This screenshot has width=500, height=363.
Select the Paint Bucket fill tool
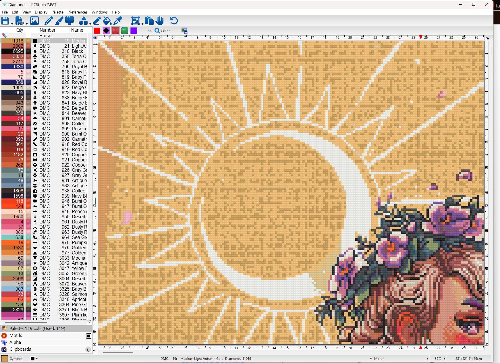[107, 21]
